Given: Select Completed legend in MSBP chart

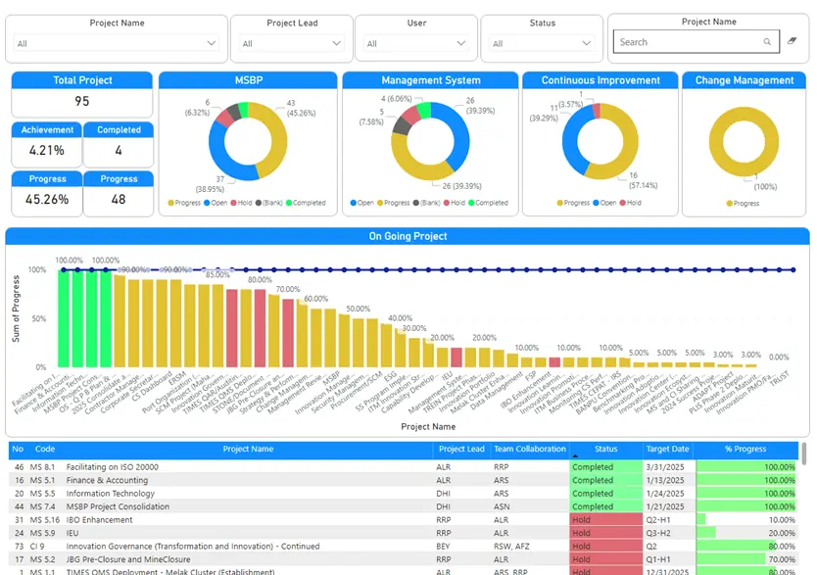Looking at the screenshot, I should click(x=306, y=203).
